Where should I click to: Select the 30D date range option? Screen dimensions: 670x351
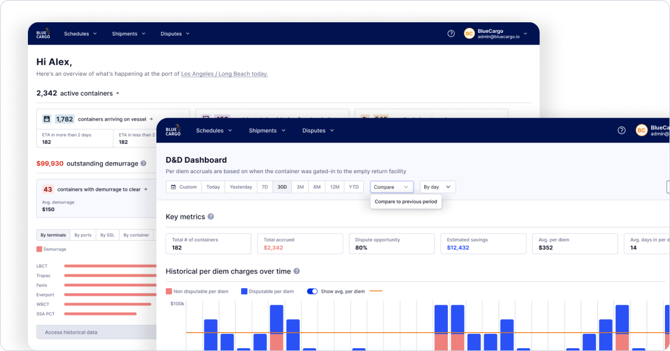[282, 187]
